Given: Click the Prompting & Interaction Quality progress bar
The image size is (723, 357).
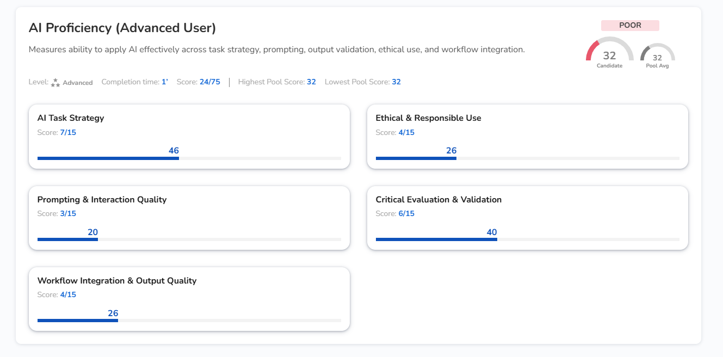Looking at the screenshot, I should pyautogui.click(x=189, y=239).
